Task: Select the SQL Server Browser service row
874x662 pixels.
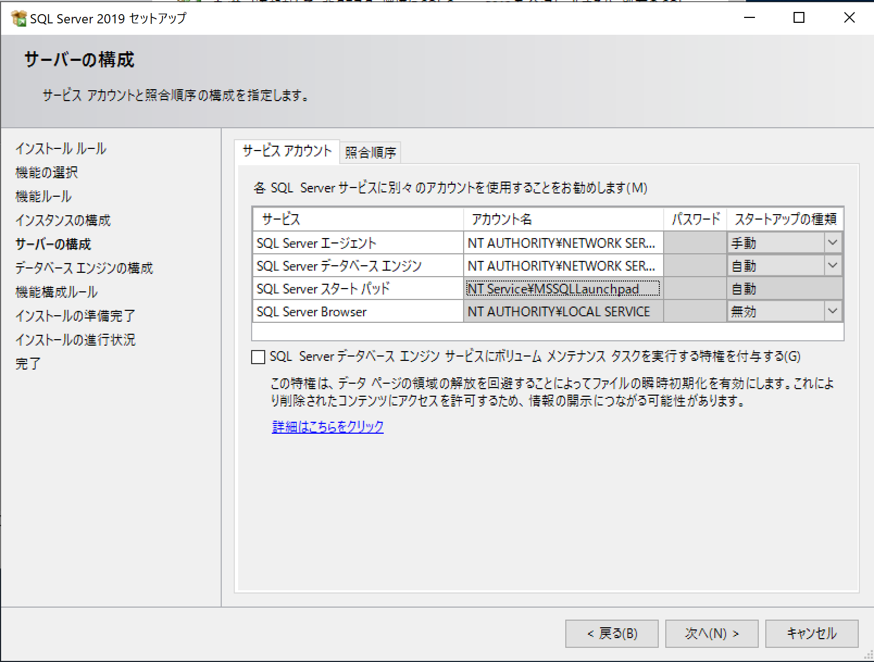Action: 358,311
